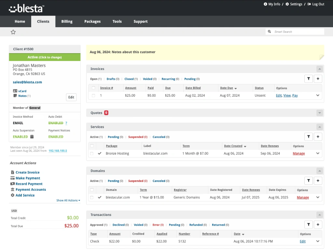Screen dimensions: 333x252
Task: Click the green Active status bar
Action: (45, 57)
